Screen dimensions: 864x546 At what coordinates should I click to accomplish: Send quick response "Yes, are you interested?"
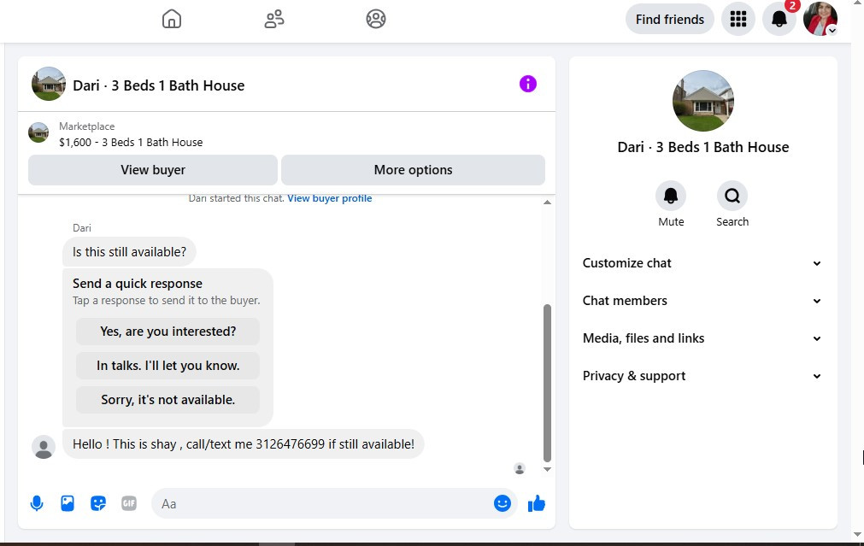click(168, 332)
